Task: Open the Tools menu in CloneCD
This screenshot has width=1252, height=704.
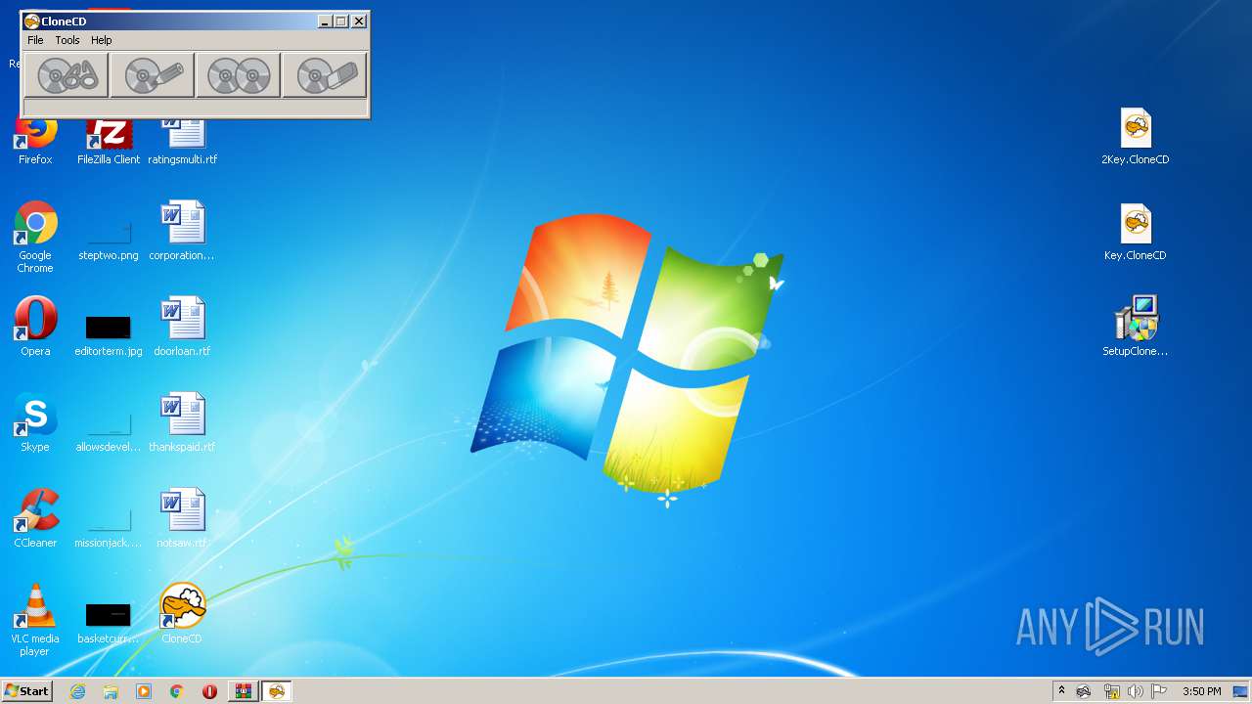Action: click(67, 40)
